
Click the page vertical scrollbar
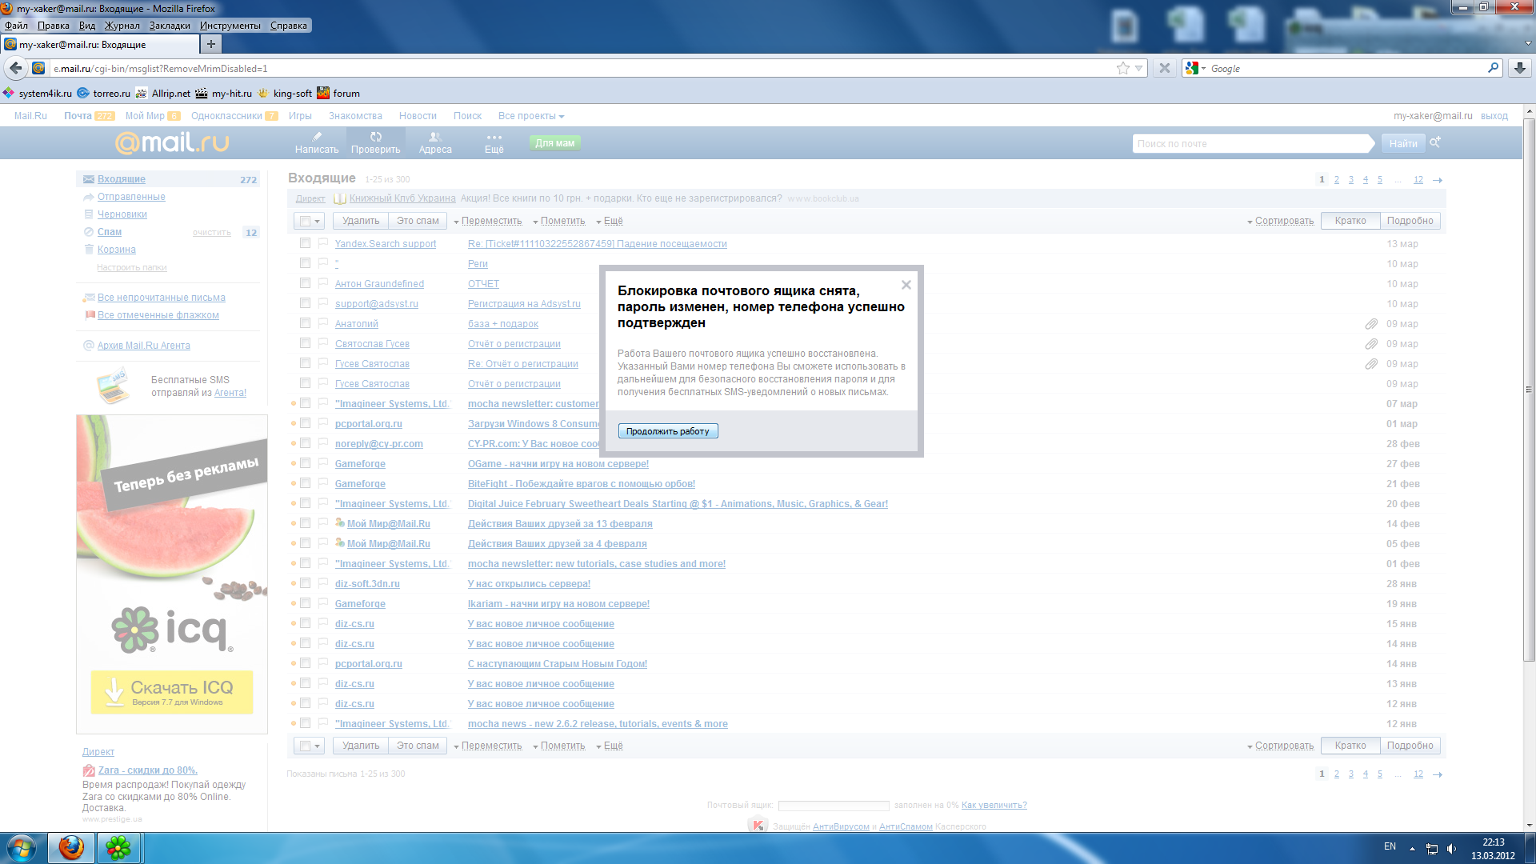[1529, 390]
